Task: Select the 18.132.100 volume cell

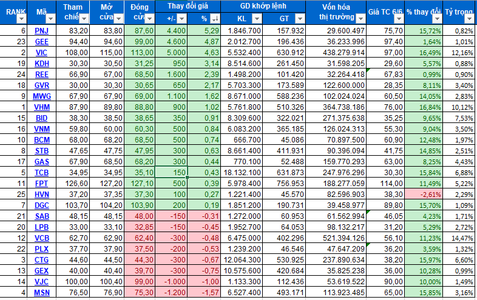Action: (242, 173)
